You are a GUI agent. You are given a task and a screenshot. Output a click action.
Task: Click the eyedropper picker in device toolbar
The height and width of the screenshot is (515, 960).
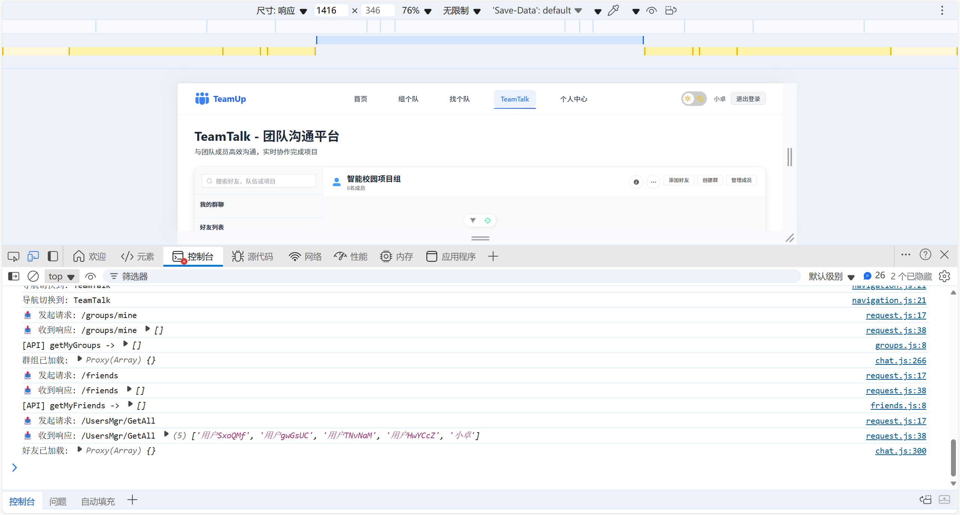[613, 10]
